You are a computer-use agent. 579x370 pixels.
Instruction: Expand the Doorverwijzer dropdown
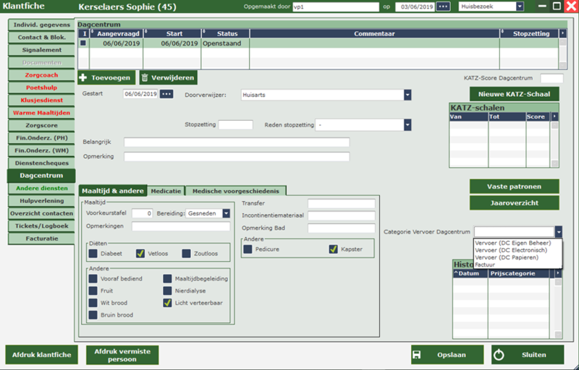407,95
